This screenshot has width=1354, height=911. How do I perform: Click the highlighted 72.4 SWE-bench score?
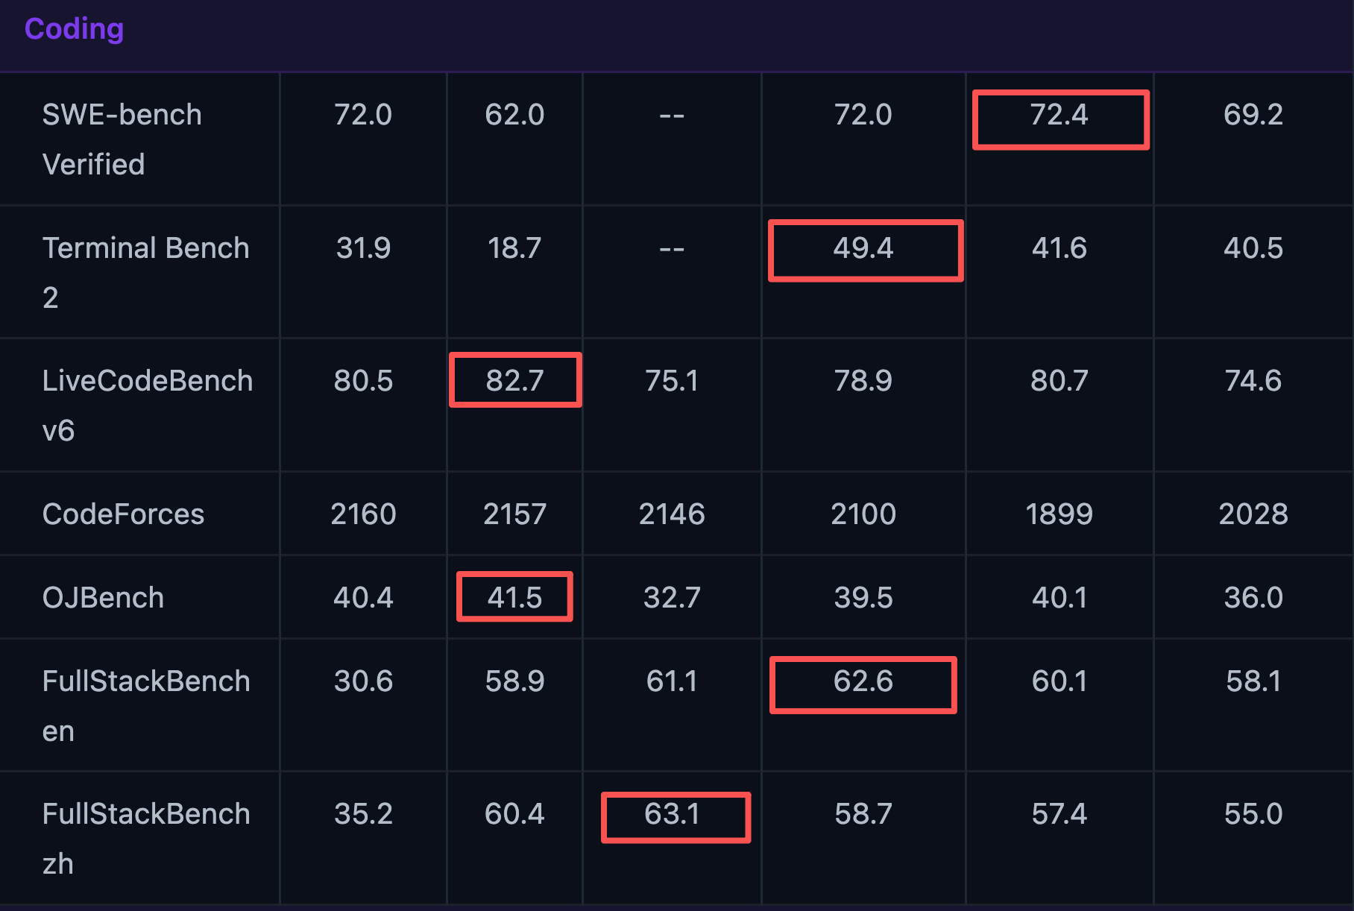(1059, 116)
